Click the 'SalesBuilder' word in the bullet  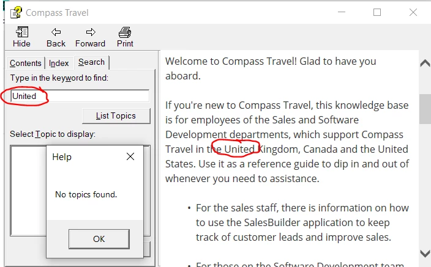272,222
